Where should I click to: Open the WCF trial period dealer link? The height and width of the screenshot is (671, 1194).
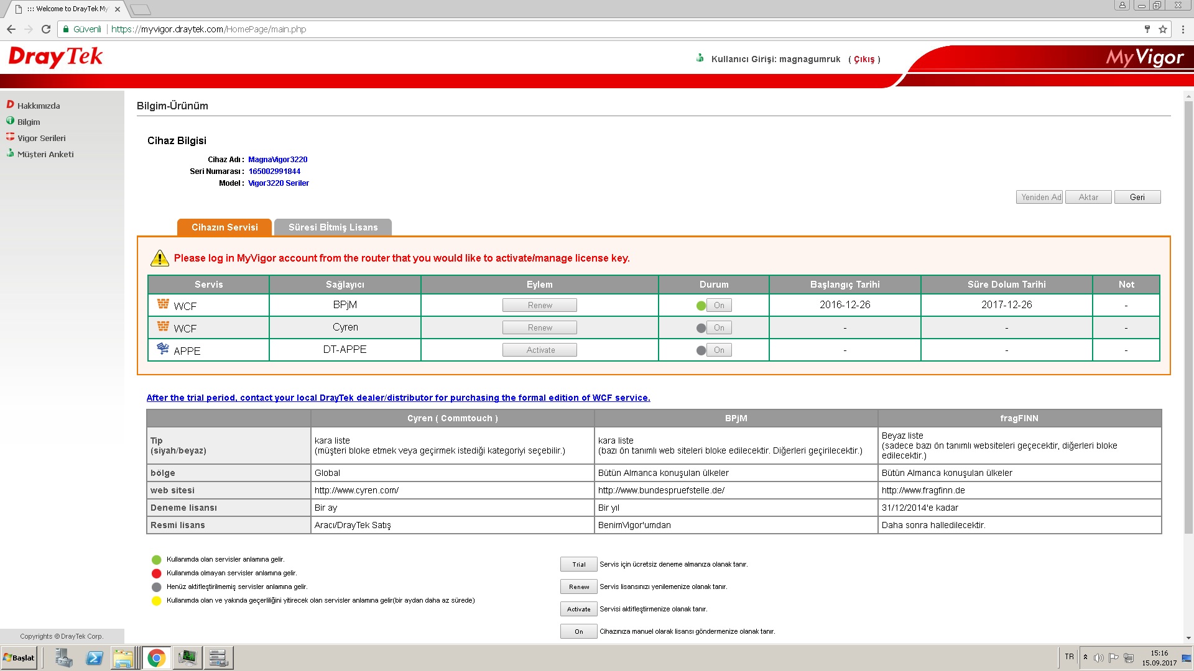(x=398, y=398)
